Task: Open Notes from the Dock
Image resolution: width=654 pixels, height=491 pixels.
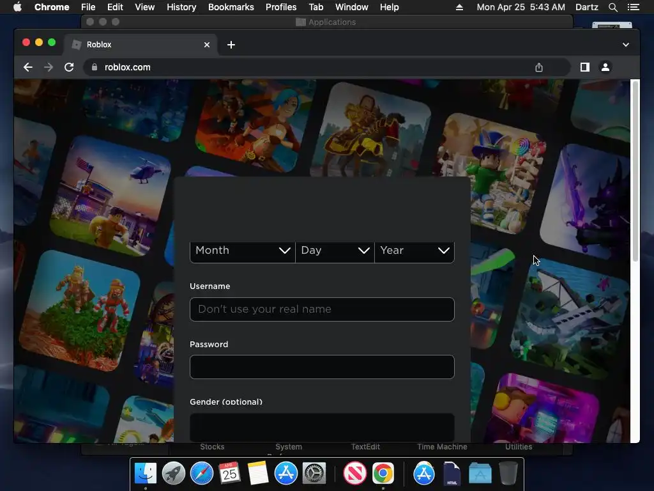Action: tap(258, 474)
